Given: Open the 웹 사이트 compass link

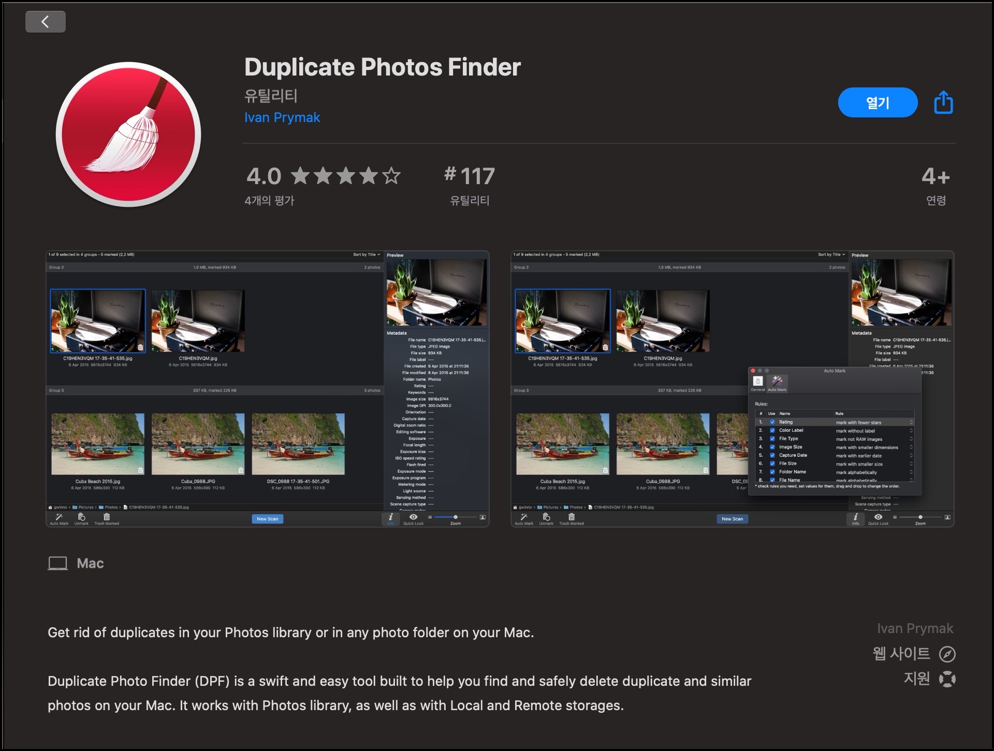Looking at the screenshot, I should (947, 654).
